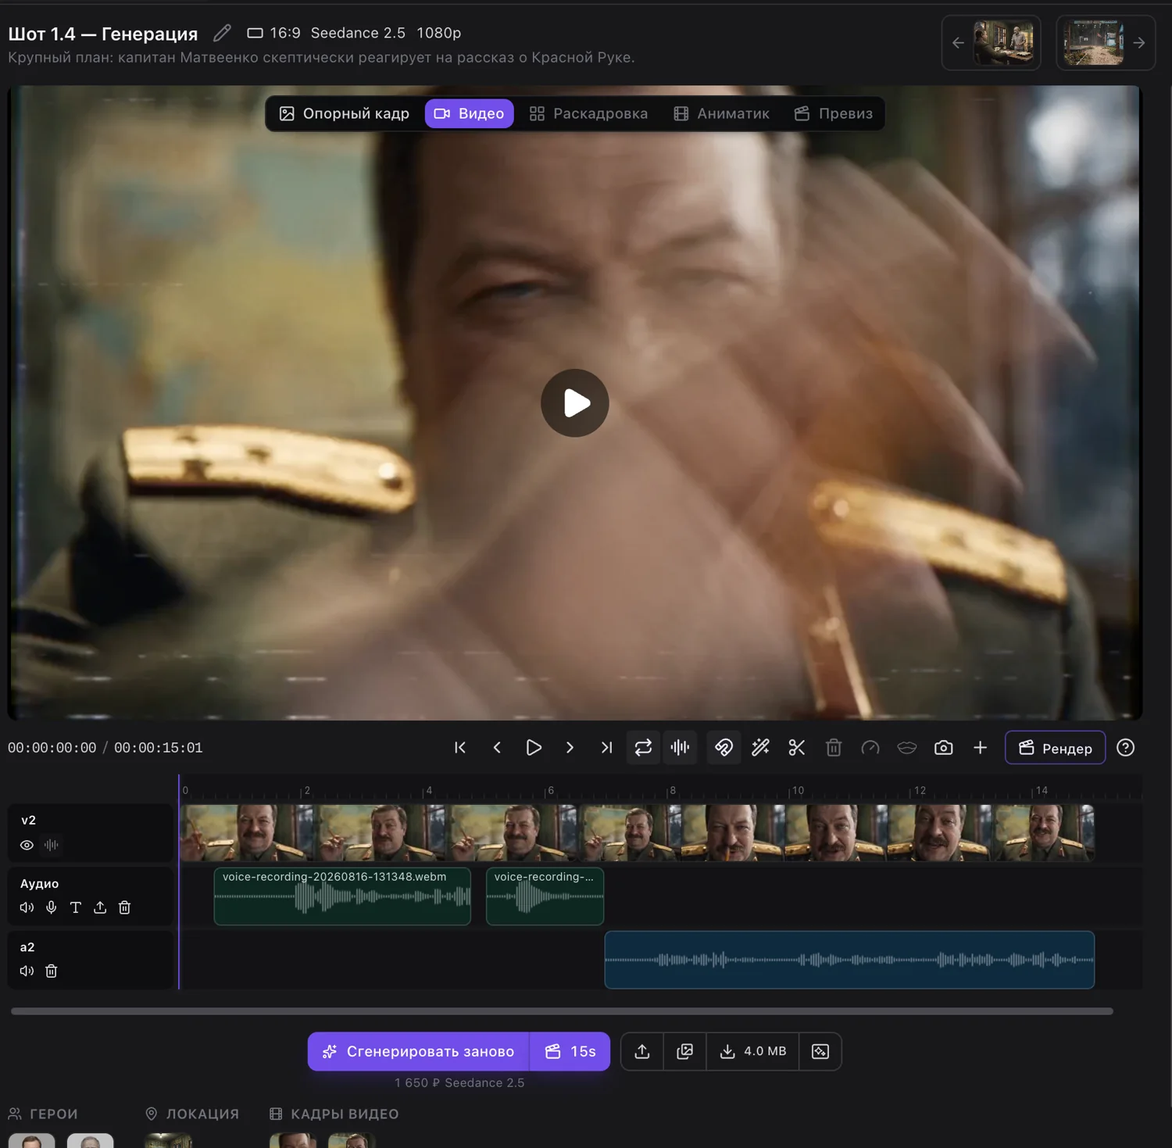Skip to the end of the timeline

click(x=606, y=748)
